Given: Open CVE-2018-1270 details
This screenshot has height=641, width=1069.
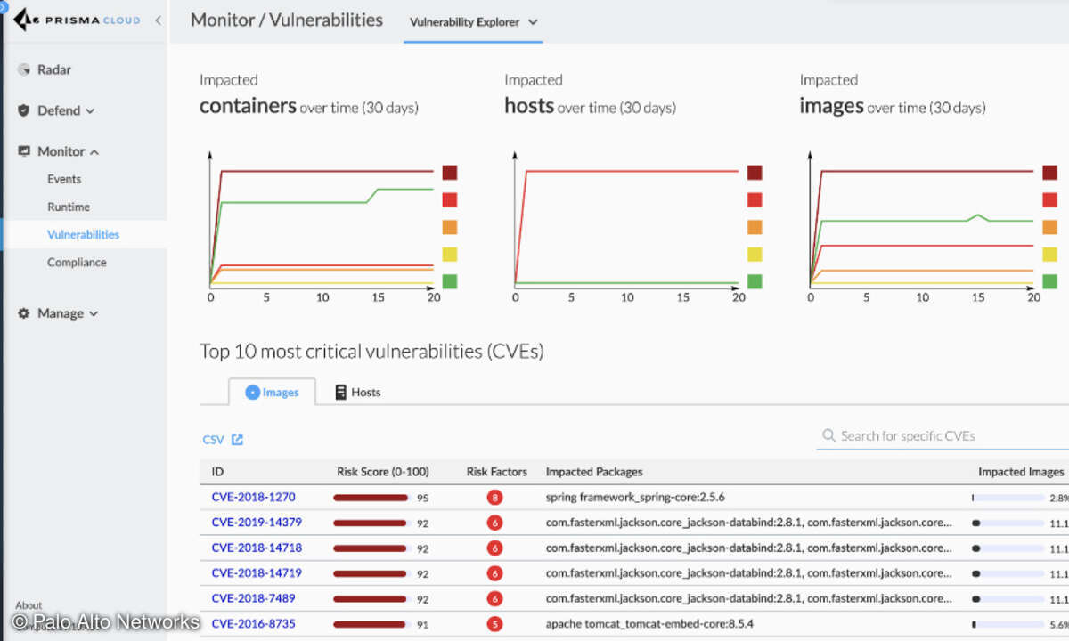Looking at the screenshot, I should tap(253, 497).
